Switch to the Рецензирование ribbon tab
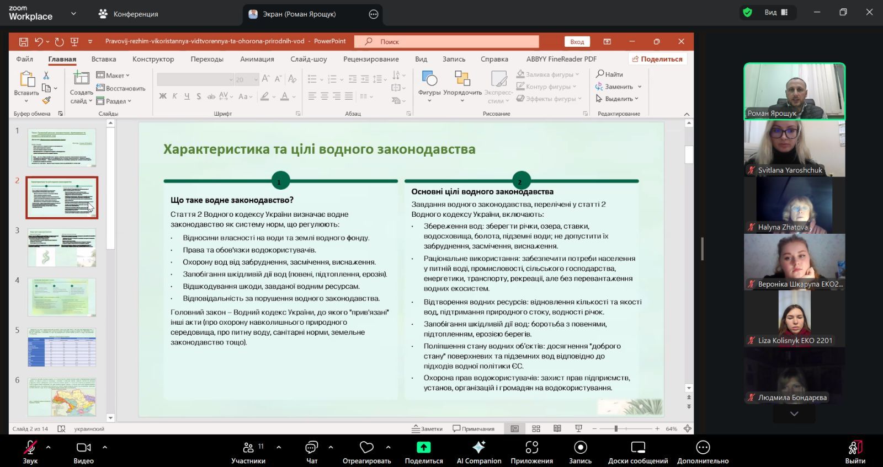The image size is (883, 467). point(371,59)
